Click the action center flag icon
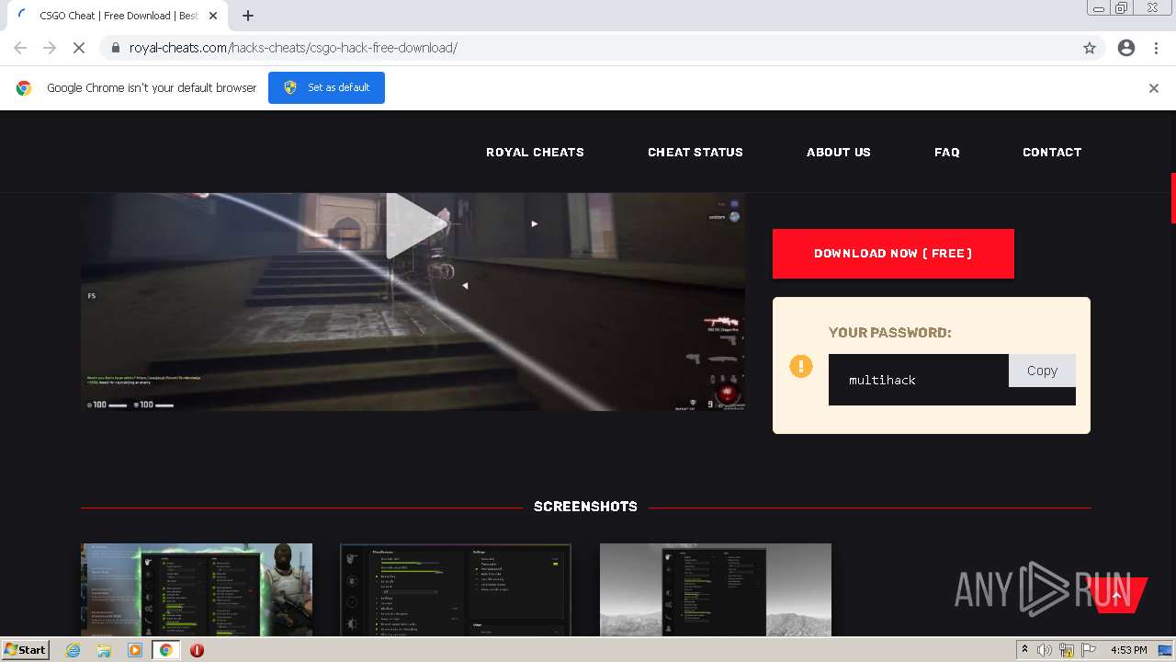The height and width of the screenshot is (662, 1176). 1089,650
